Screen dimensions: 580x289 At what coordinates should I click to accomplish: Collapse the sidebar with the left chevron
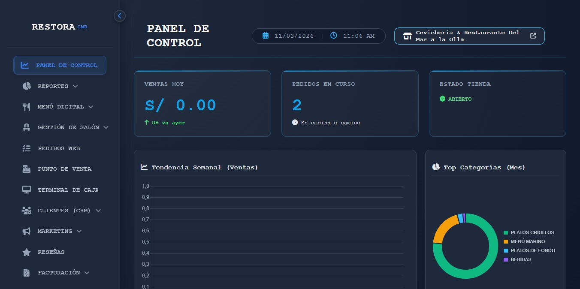119,15
